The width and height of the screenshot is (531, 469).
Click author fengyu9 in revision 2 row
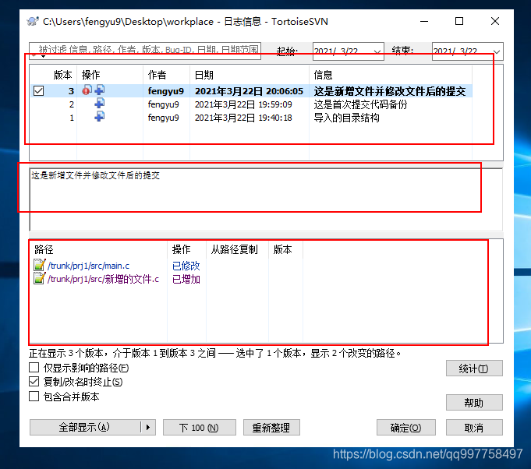[163, 104]
